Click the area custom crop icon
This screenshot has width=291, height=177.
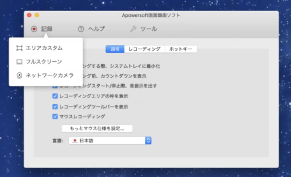[x=19, y=48]
